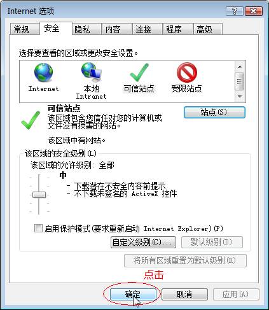Open the 高级 tab

208,29
